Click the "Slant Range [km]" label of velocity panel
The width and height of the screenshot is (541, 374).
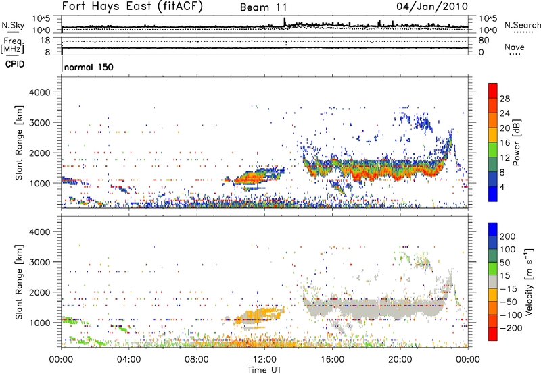(x=19, y=282)
